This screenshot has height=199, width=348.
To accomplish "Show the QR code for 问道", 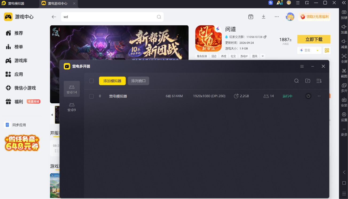I will point(327,50).
